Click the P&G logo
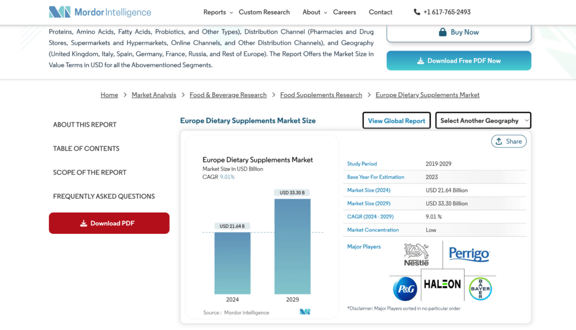Screen dimensions: 576x330 pos(405,289)
